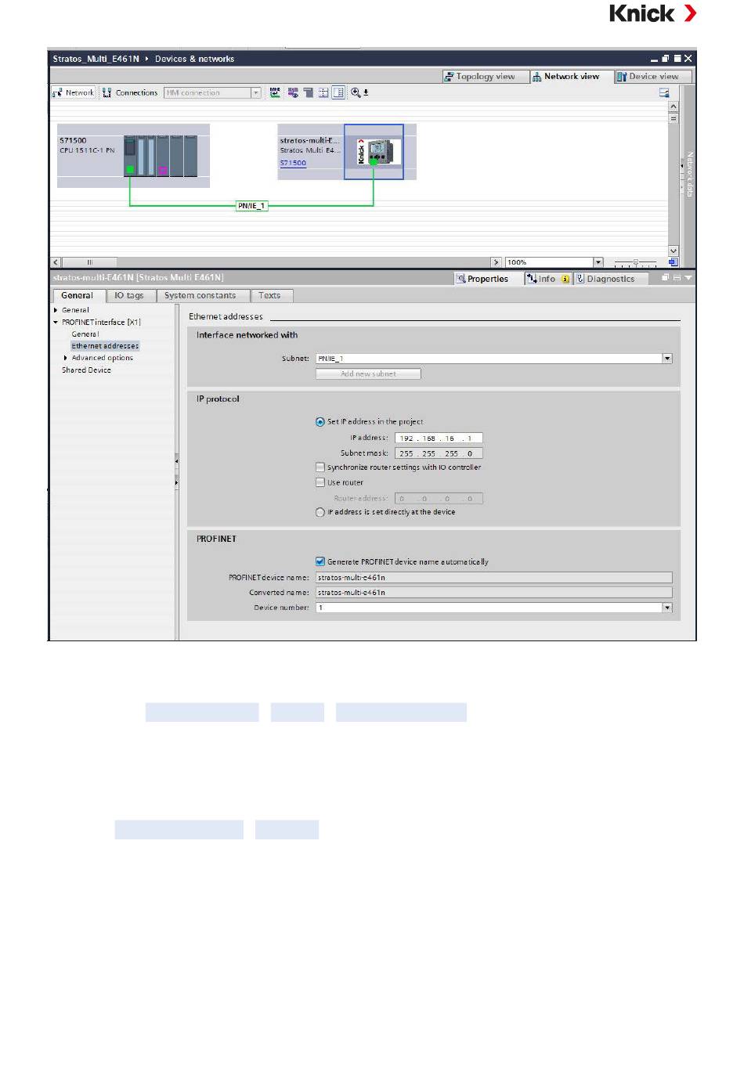This screenshot has width=744, height=1086.
Task: Click the scroll left arrow in network view
Action: (56, 262)
